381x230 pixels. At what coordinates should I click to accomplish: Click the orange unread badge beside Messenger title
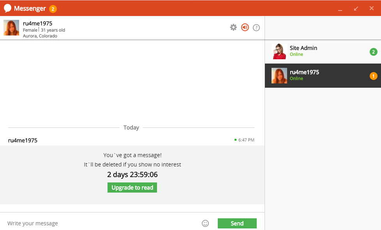[53, 9]
